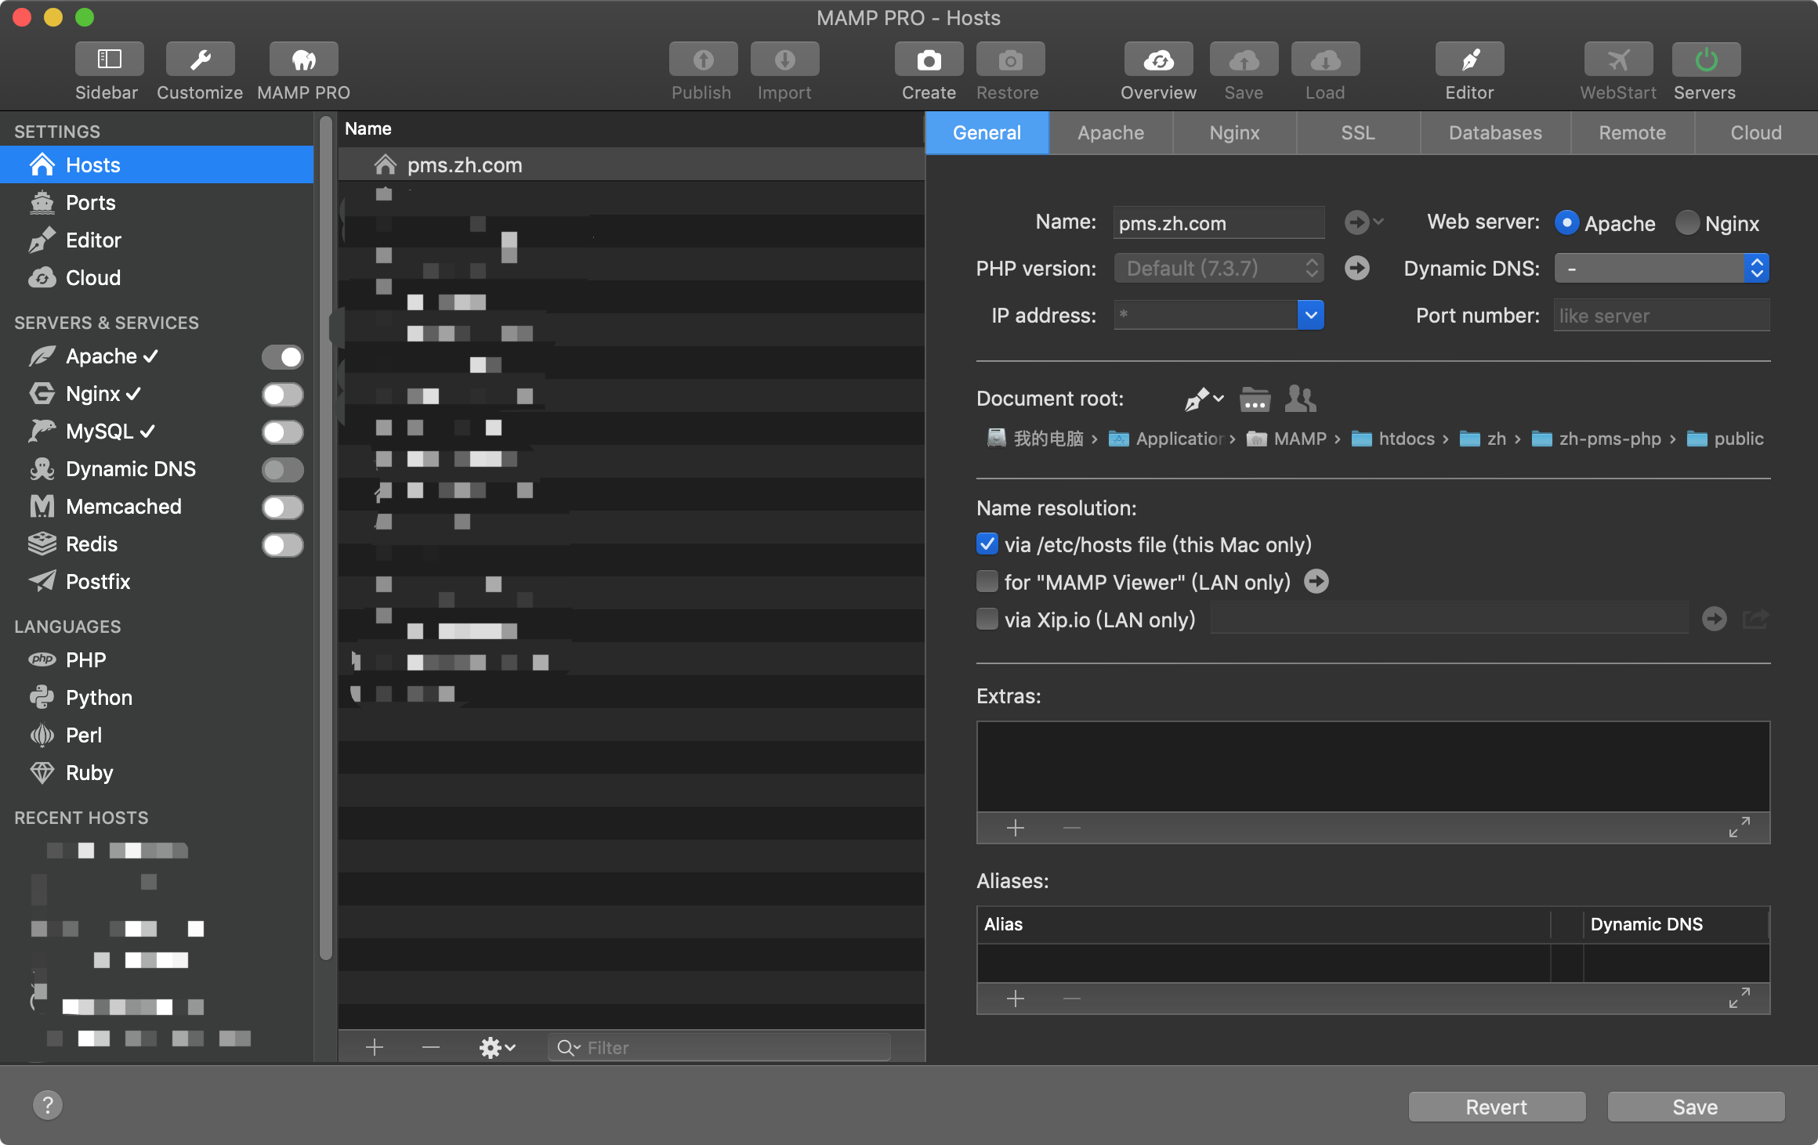The height and width of the screenshot is (1145, 1818).
Task: Open the IP address dropdown
Action: [1310, 316]
